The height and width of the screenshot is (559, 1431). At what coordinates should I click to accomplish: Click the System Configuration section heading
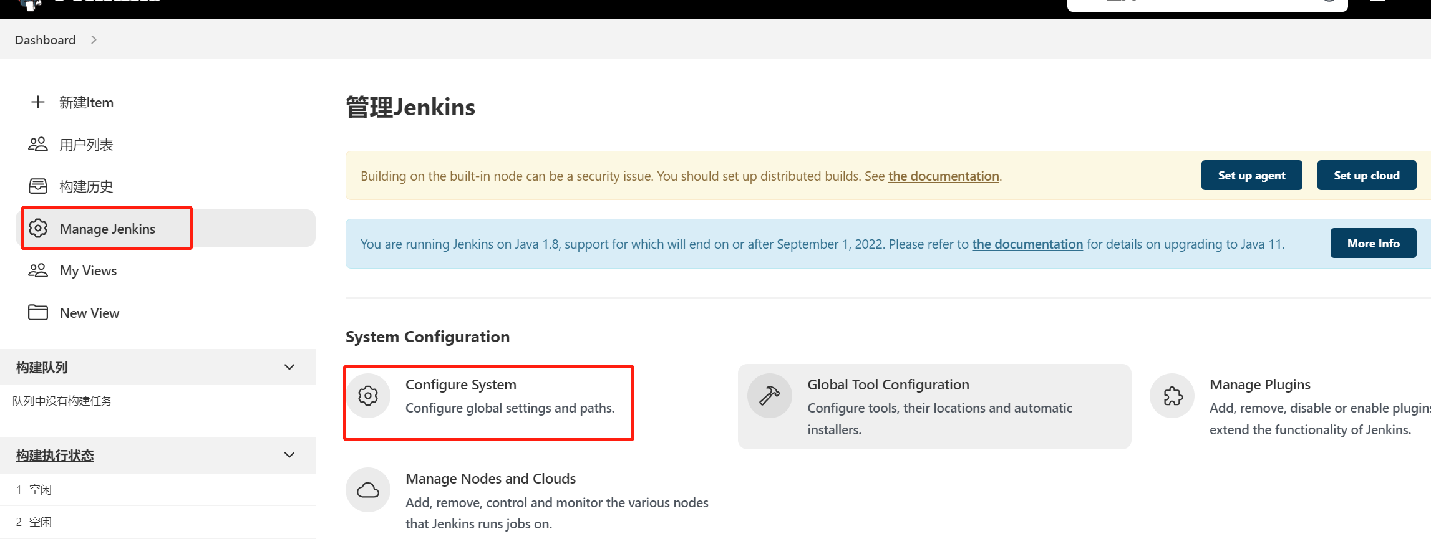(427, 337)
